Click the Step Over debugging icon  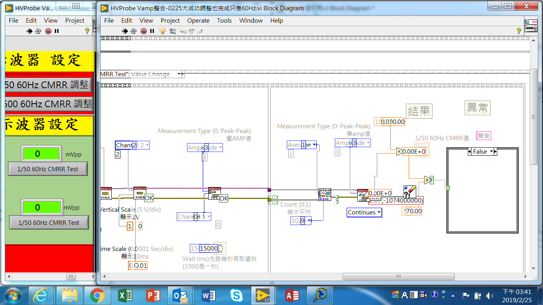(x=192, y=31)
